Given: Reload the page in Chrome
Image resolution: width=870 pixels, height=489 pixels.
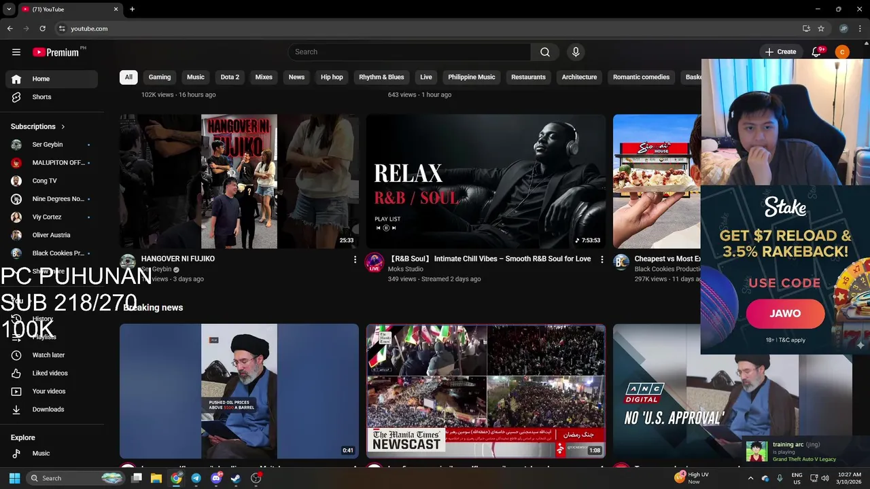Looking at the screenshot, I should click(x=42, y=29).
